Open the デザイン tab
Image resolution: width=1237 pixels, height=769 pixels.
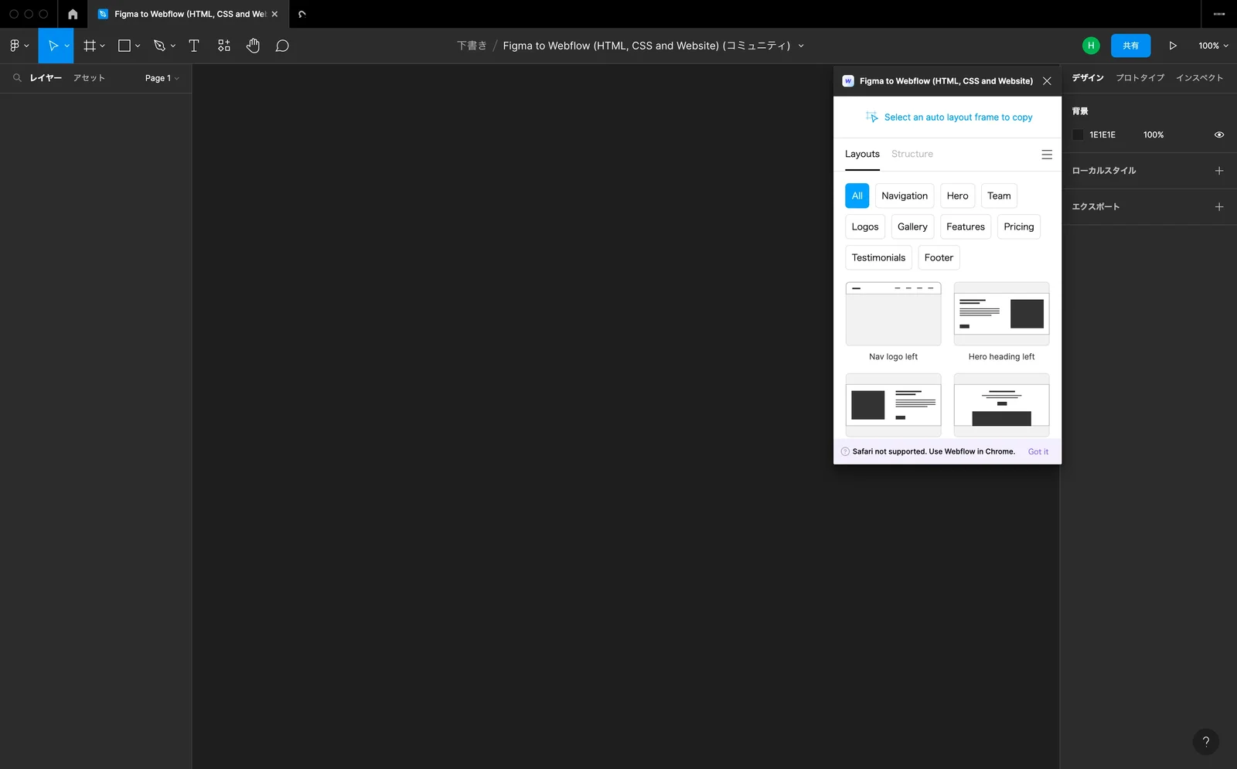coord(1088,77)
